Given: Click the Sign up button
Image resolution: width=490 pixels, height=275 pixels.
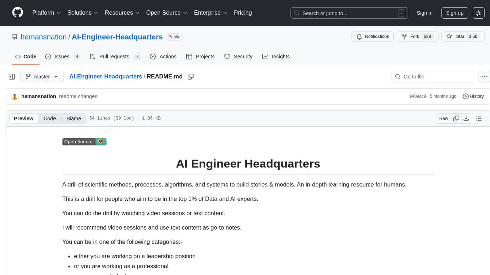Looking at the screenshot, I should pos(455,13).
